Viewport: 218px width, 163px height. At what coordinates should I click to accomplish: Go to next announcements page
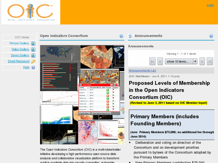[x=202, y=61]
